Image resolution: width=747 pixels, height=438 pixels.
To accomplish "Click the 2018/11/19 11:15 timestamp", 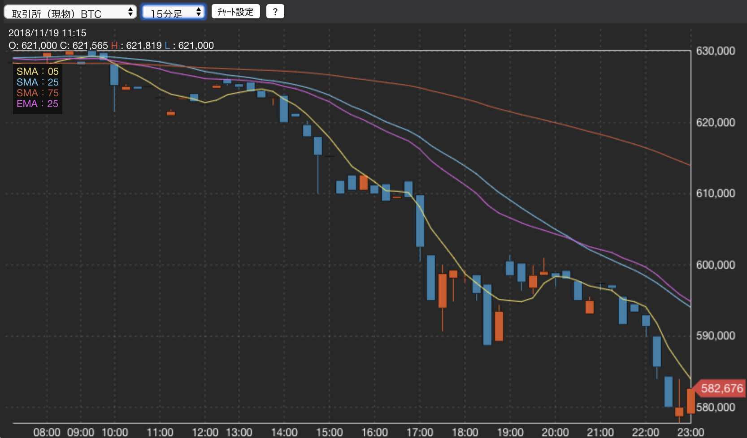I will pyautogui.click(x=47, y=33).
